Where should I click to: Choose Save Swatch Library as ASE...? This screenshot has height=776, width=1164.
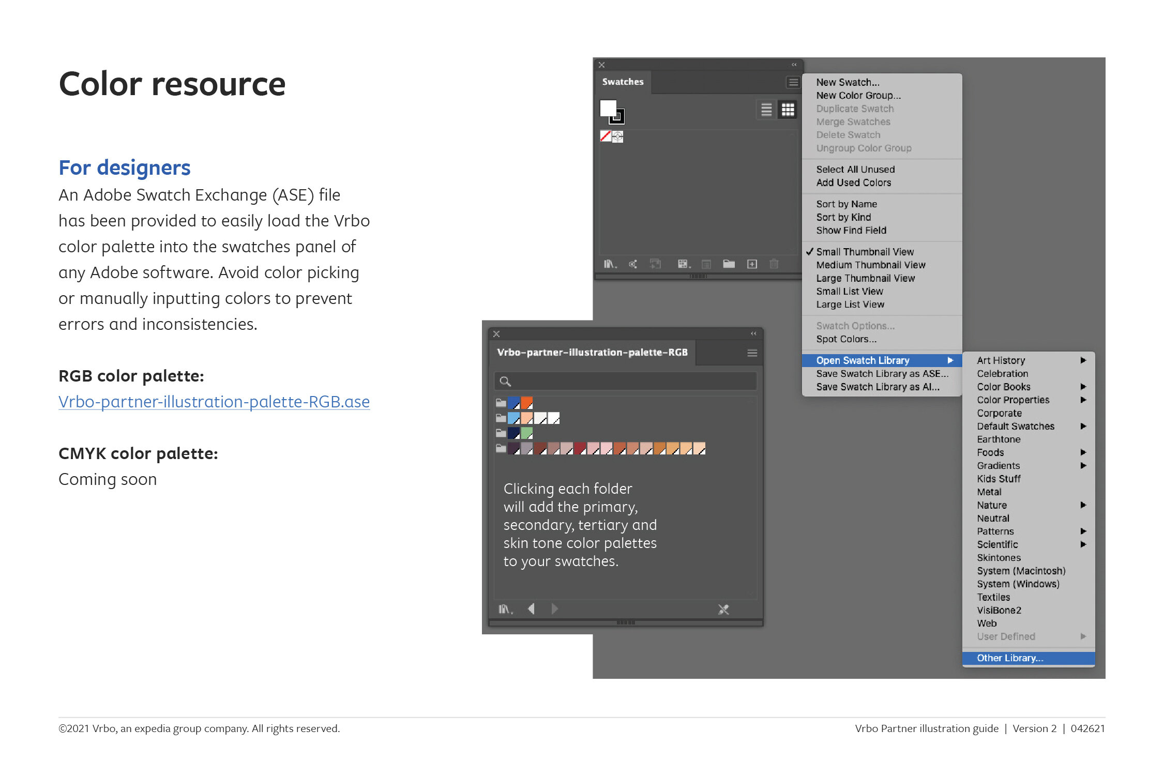pos(882,373)
